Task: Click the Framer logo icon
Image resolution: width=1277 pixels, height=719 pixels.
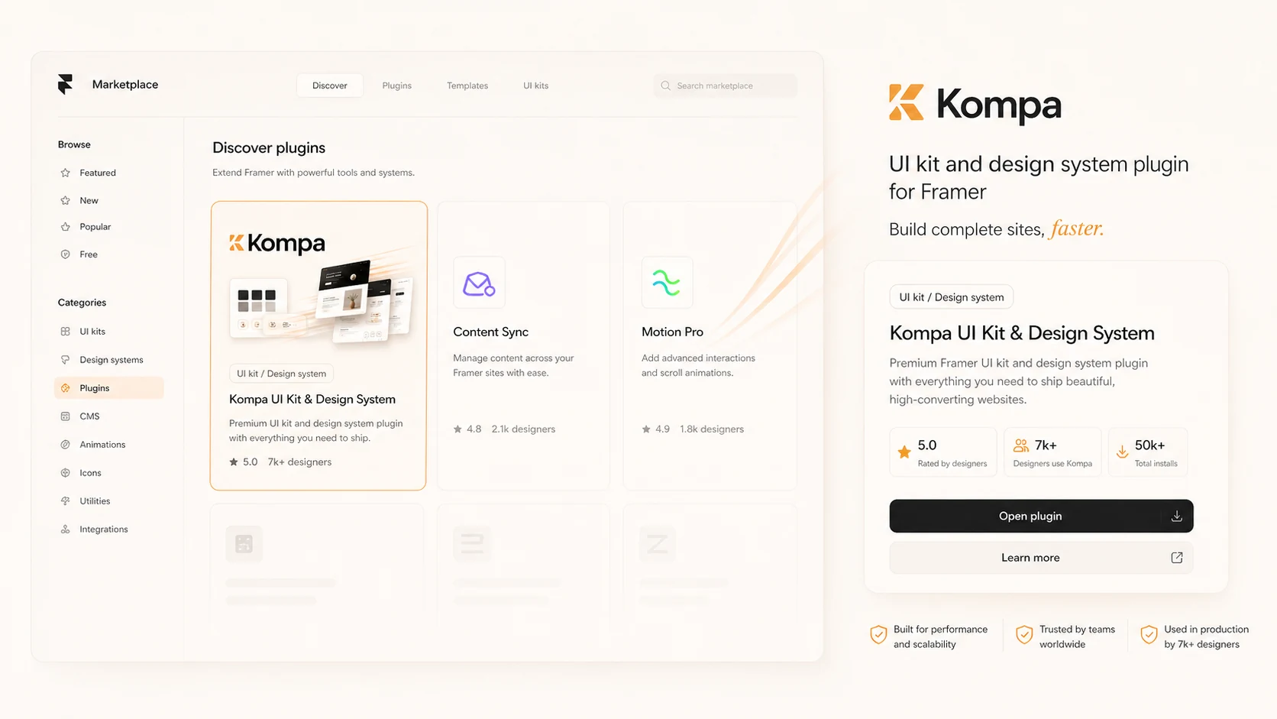Action: click(65, 84)
